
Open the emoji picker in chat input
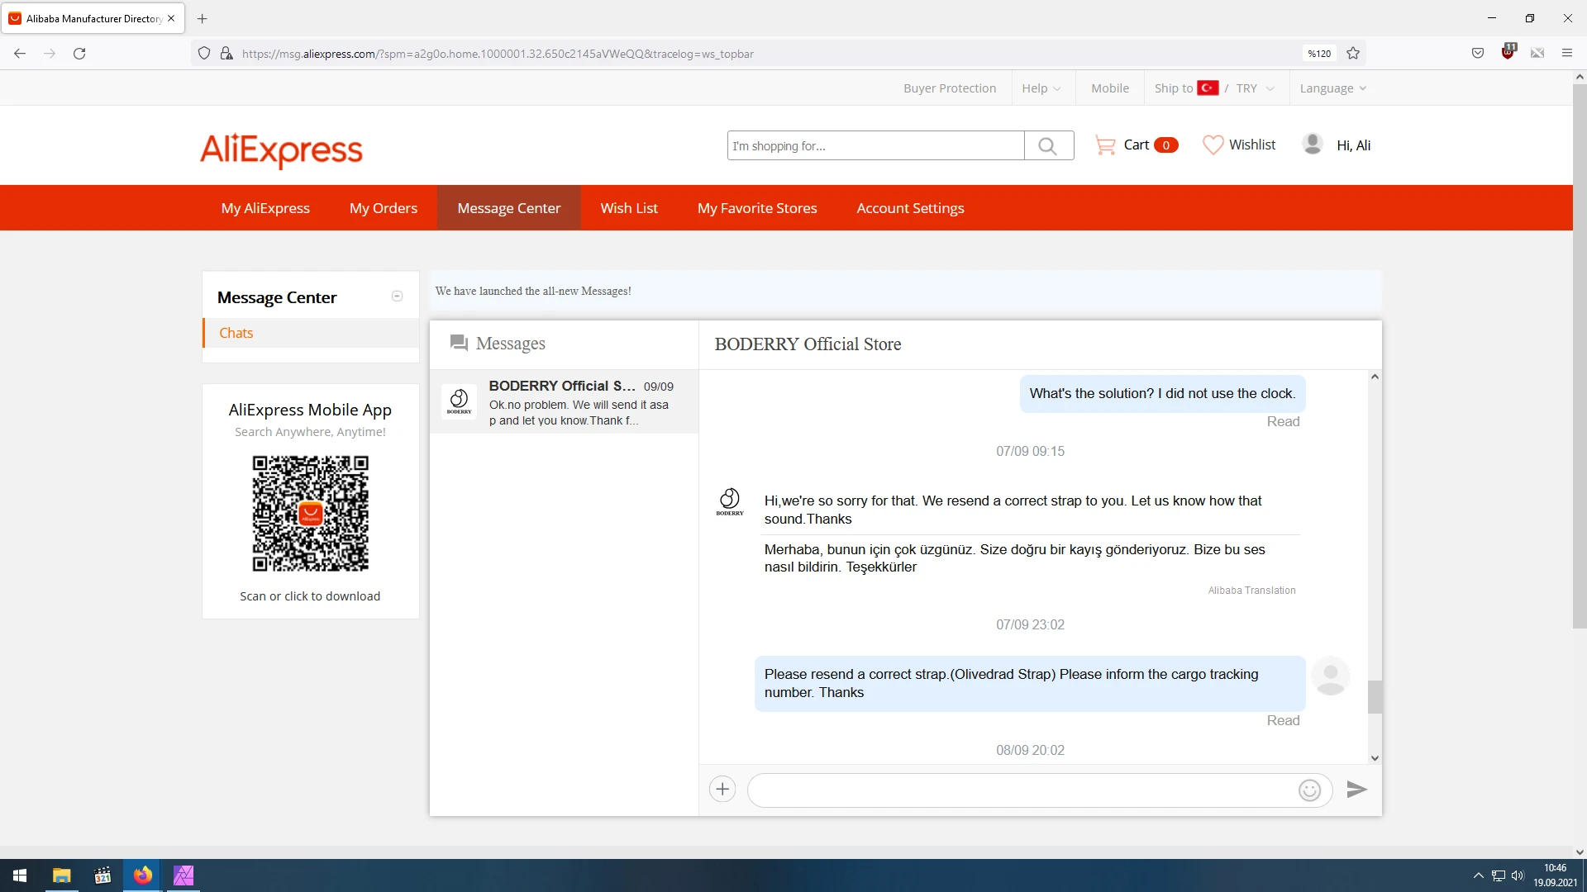pyautogui.click(x=1309, y=790)
